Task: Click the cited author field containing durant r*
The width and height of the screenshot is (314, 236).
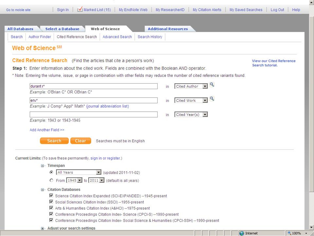Action: click(94, 86)
